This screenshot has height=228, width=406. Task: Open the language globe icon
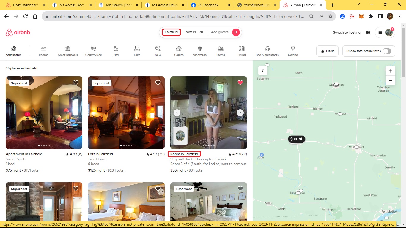(368, 32)
